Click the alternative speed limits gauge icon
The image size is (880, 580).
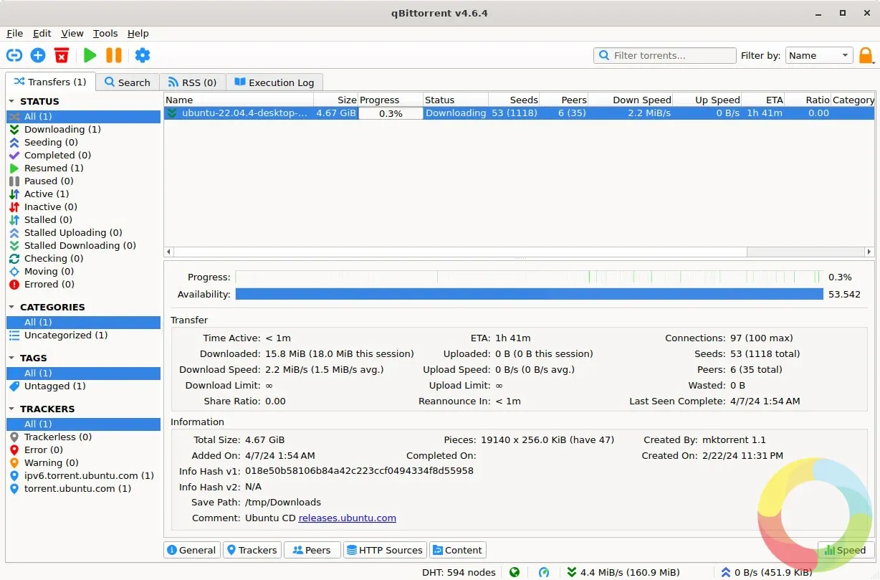pos(544,572)
